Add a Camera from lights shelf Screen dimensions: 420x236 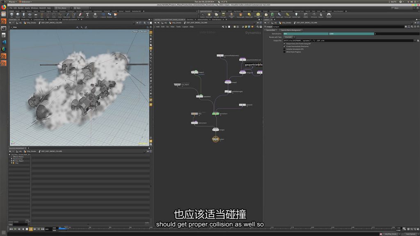[x=203, y=15]
